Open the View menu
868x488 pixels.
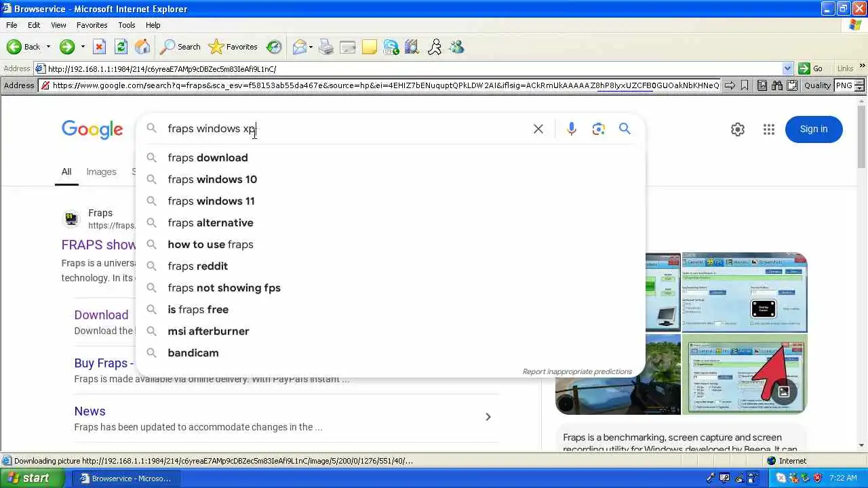[58, 25]
